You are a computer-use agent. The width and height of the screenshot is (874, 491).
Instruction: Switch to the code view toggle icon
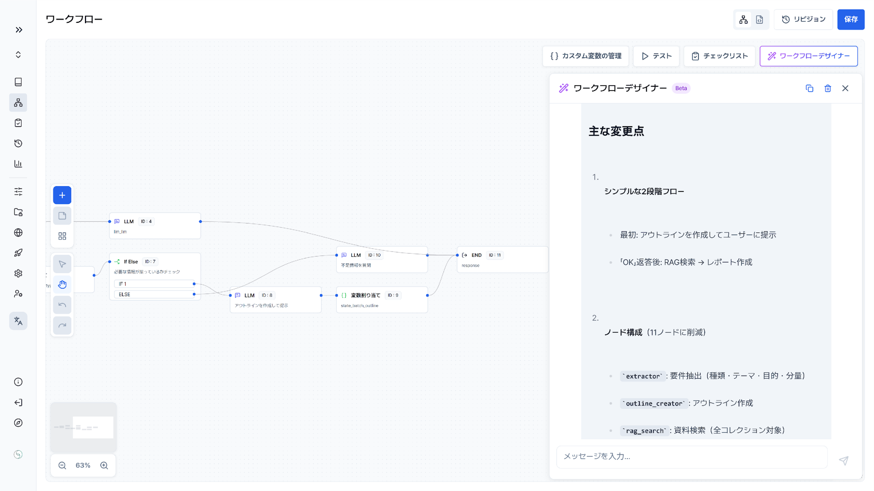point(760,20)
